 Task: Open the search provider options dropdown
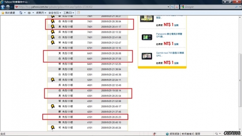240,7
